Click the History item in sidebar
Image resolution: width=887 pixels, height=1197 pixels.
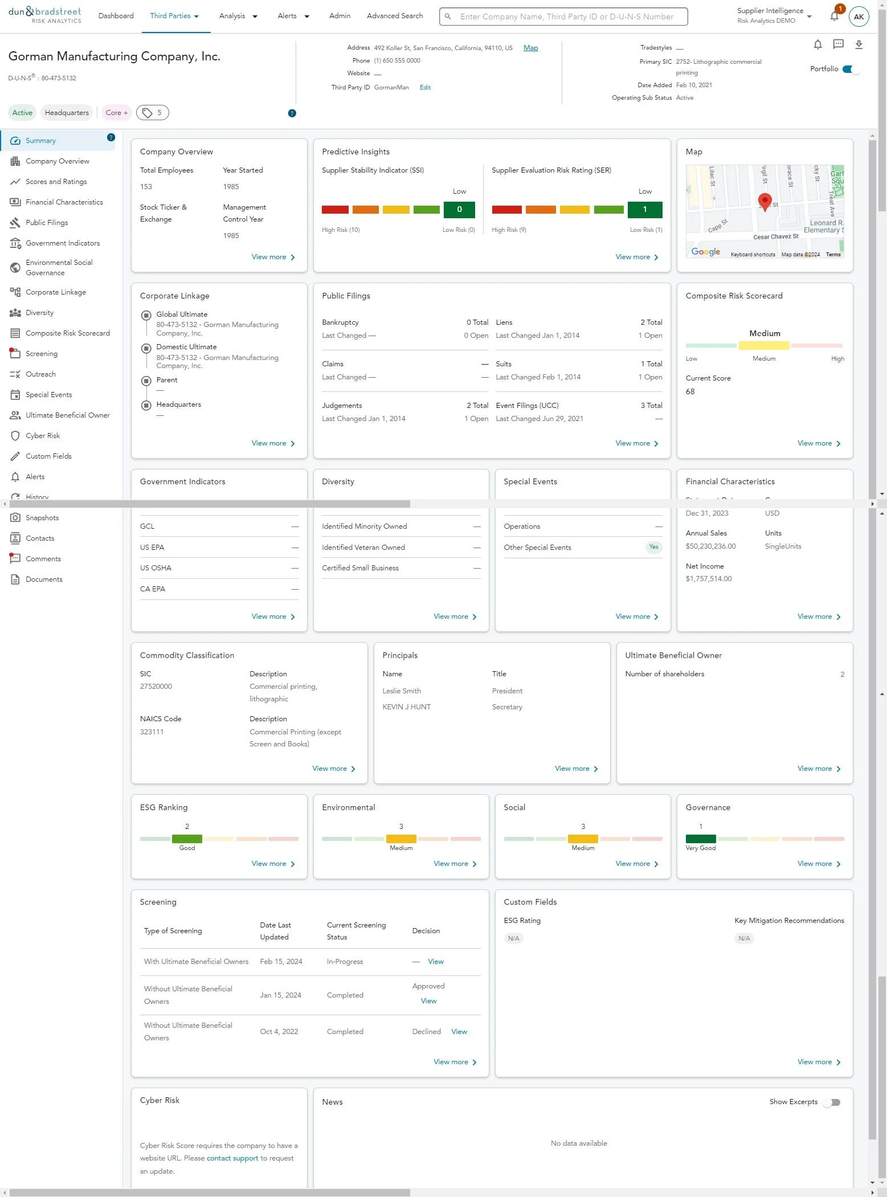pos(37,497)
